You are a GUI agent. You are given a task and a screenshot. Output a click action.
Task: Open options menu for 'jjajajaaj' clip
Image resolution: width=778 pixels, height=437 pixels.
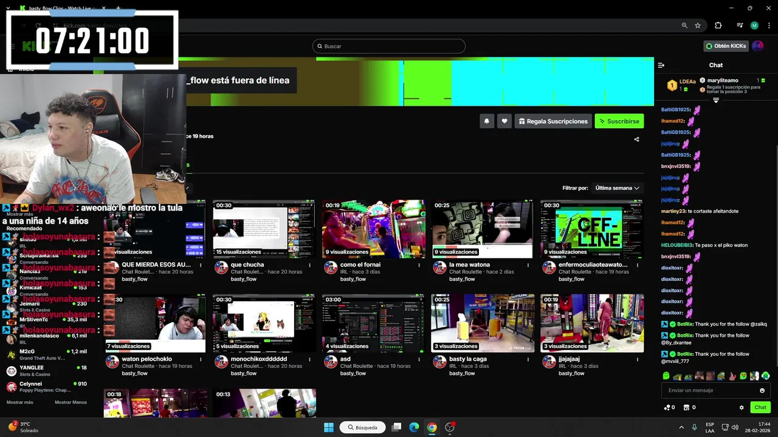pyautogui.click(x=637, y=359)
